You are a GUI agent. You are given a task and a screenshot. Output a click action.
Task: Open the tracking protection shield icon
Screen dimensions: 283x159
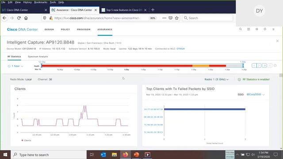click(x=45, y=18)
